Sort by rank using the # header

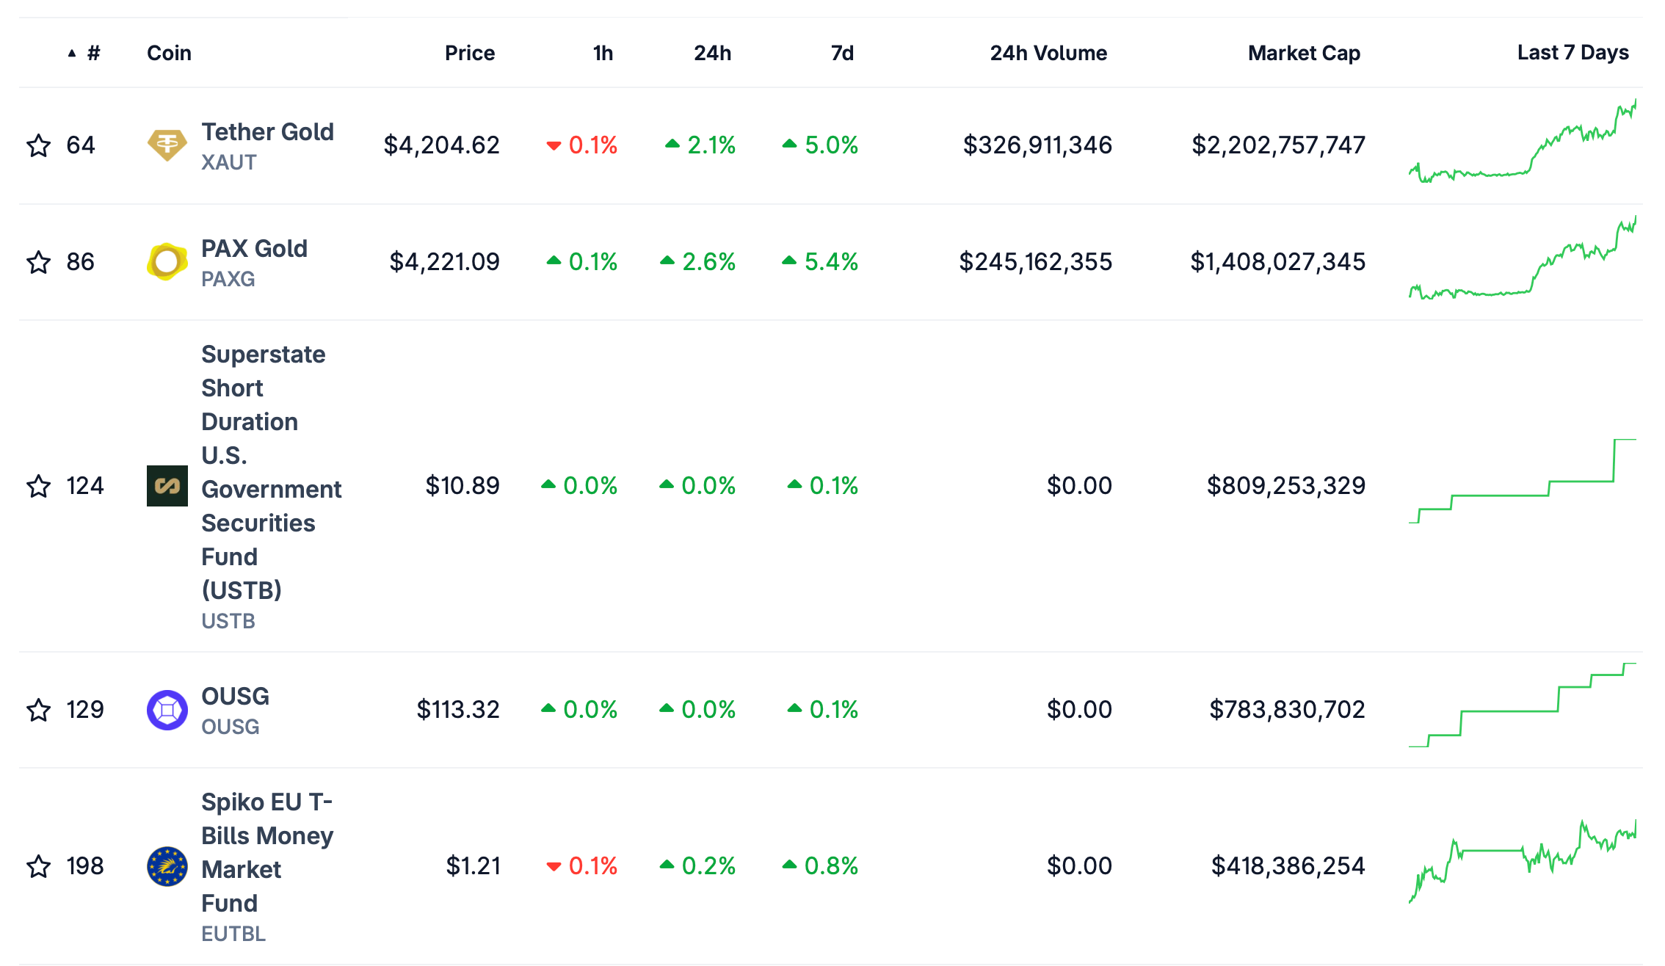pyautogui.click(x=92, y=53)
